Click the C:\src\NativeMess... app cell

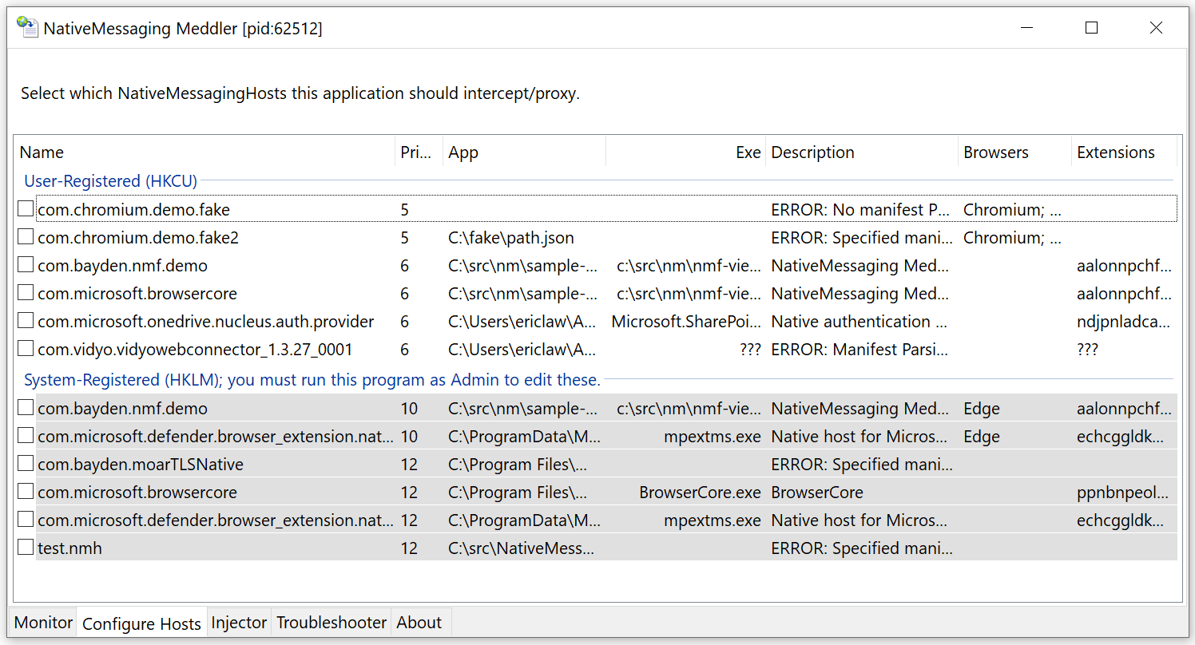[522, 548]
